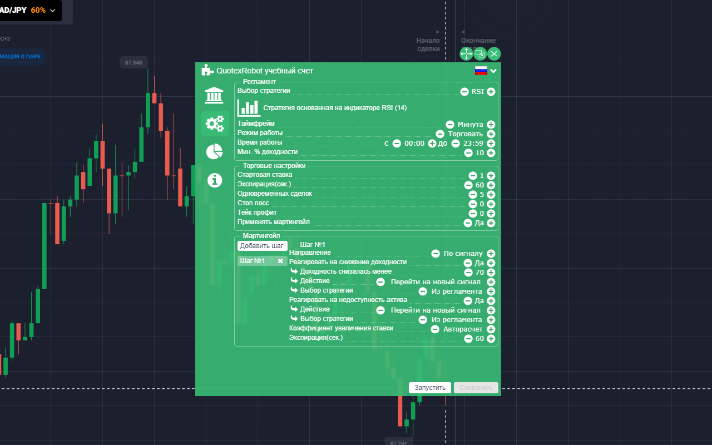Image resolution: width=712 pixels, height=445 pixels.
Task: Change Направление with minus before По сигналу
Action: click(436, 254)
